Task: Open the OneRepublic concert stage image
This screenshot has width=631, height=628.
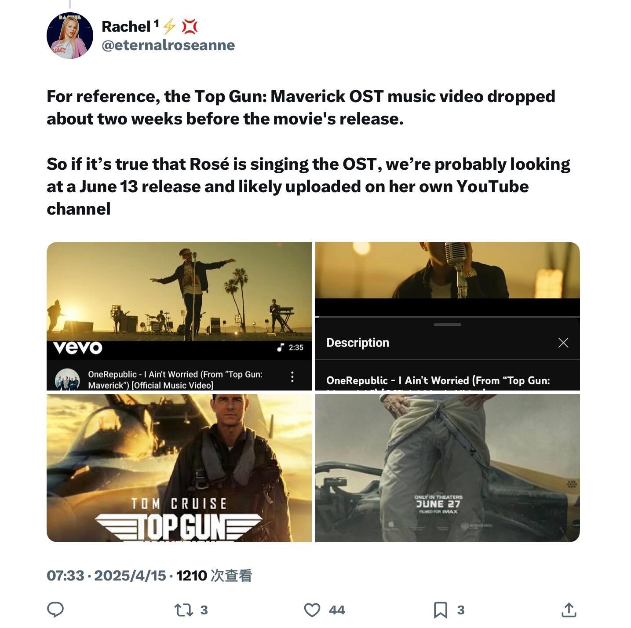Action: 179,316
